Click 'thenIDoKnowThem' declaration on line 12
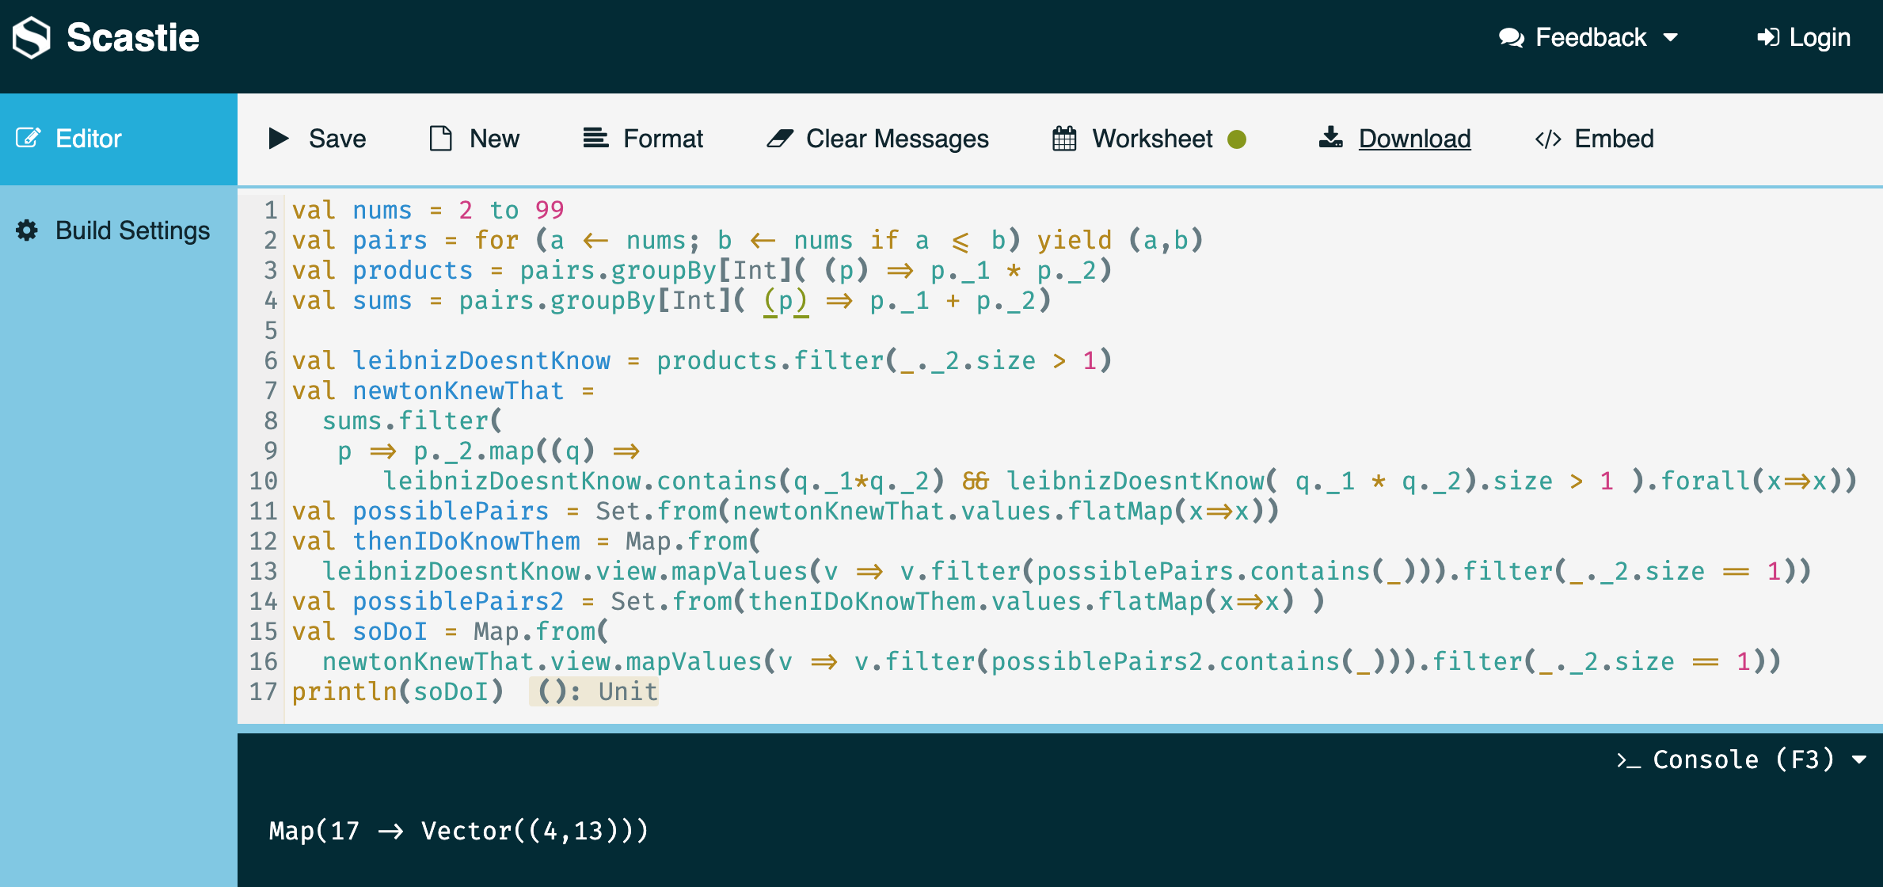This screenshot has width=1883, height=887. [466, 541]
